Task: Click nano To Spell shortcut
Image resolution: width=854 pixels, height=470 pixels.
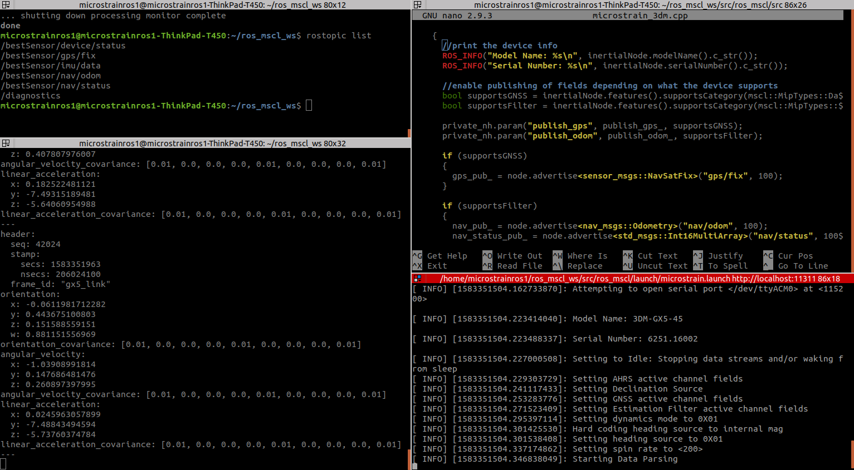Action: [720, 266]
